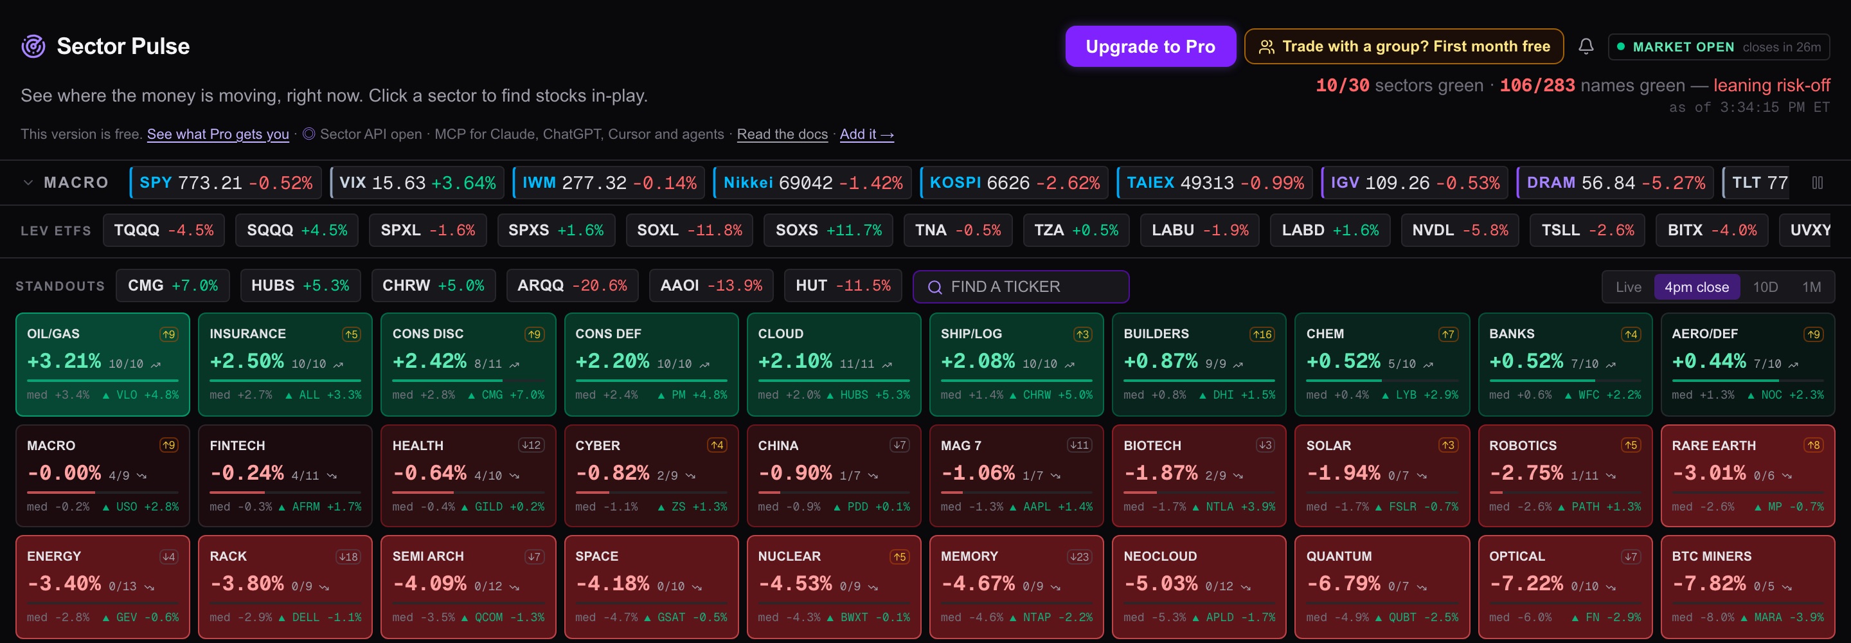Click the rank-up 16 badge on the BUILDERS card

[1262, 334]
